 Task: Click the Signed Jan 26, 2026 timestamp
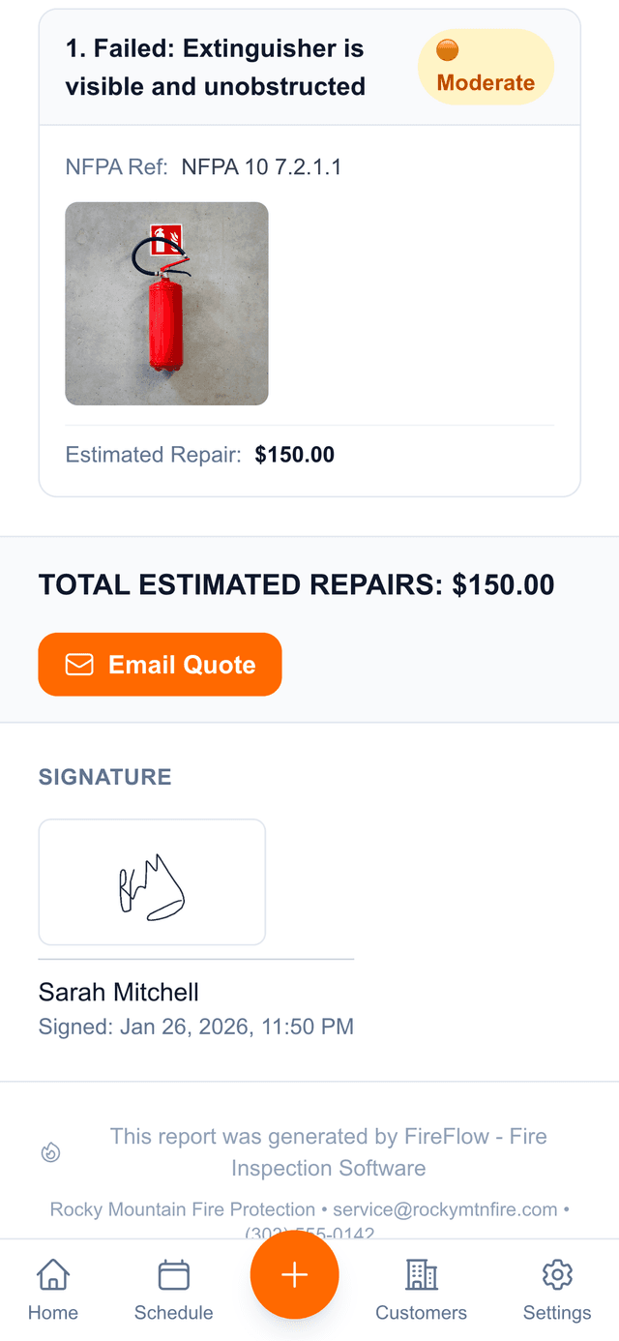coord(196,1026)
